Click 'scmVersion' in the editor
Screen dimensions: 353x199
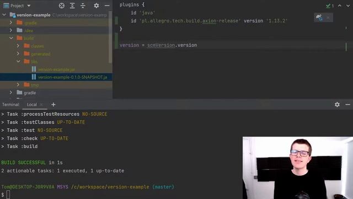pos(161,45)
